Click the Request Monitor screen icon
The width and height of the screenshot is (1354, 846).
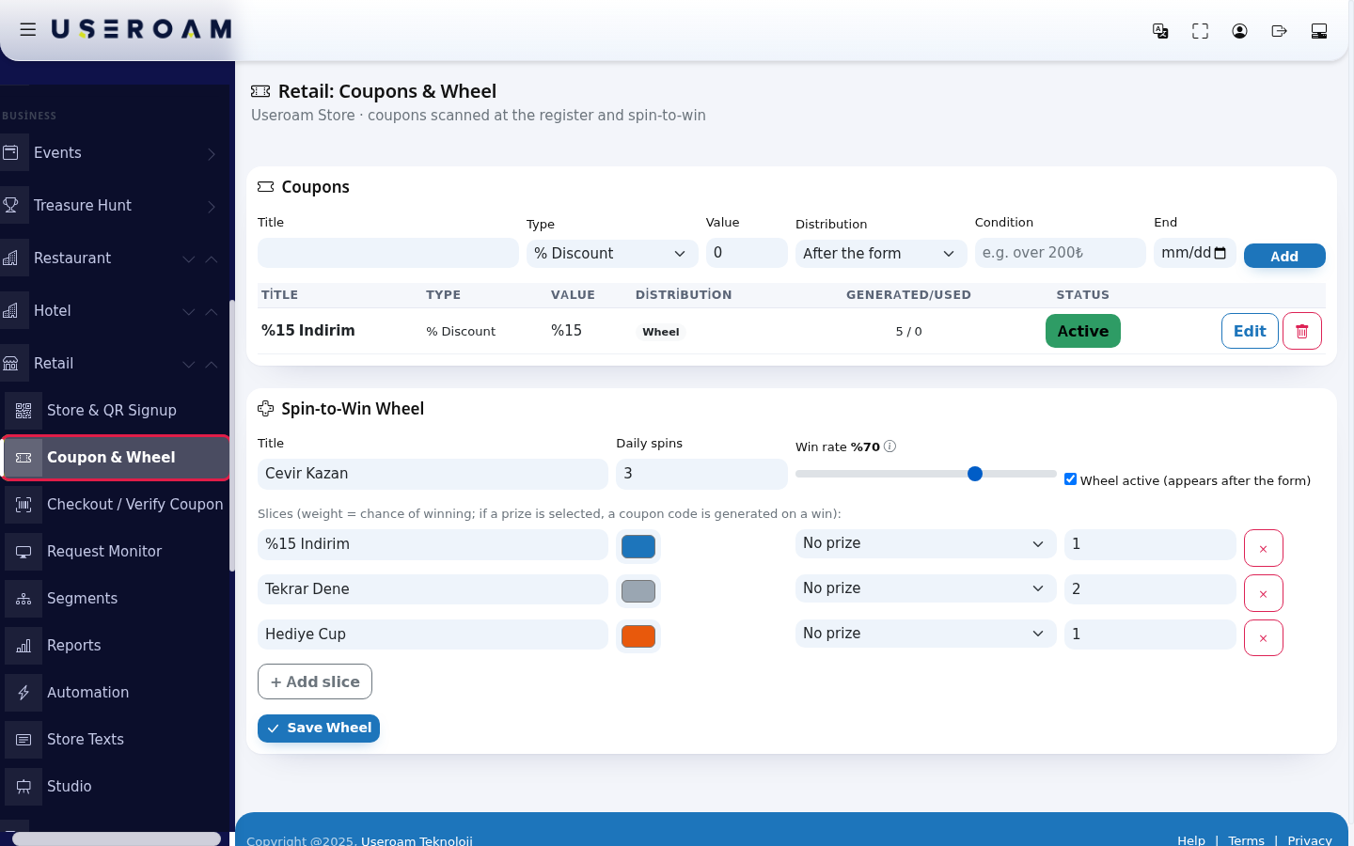24,551
